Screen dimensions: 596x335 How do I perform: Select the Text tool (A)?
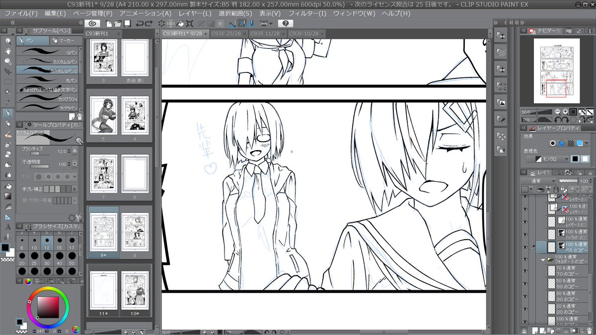pos(8,227)
